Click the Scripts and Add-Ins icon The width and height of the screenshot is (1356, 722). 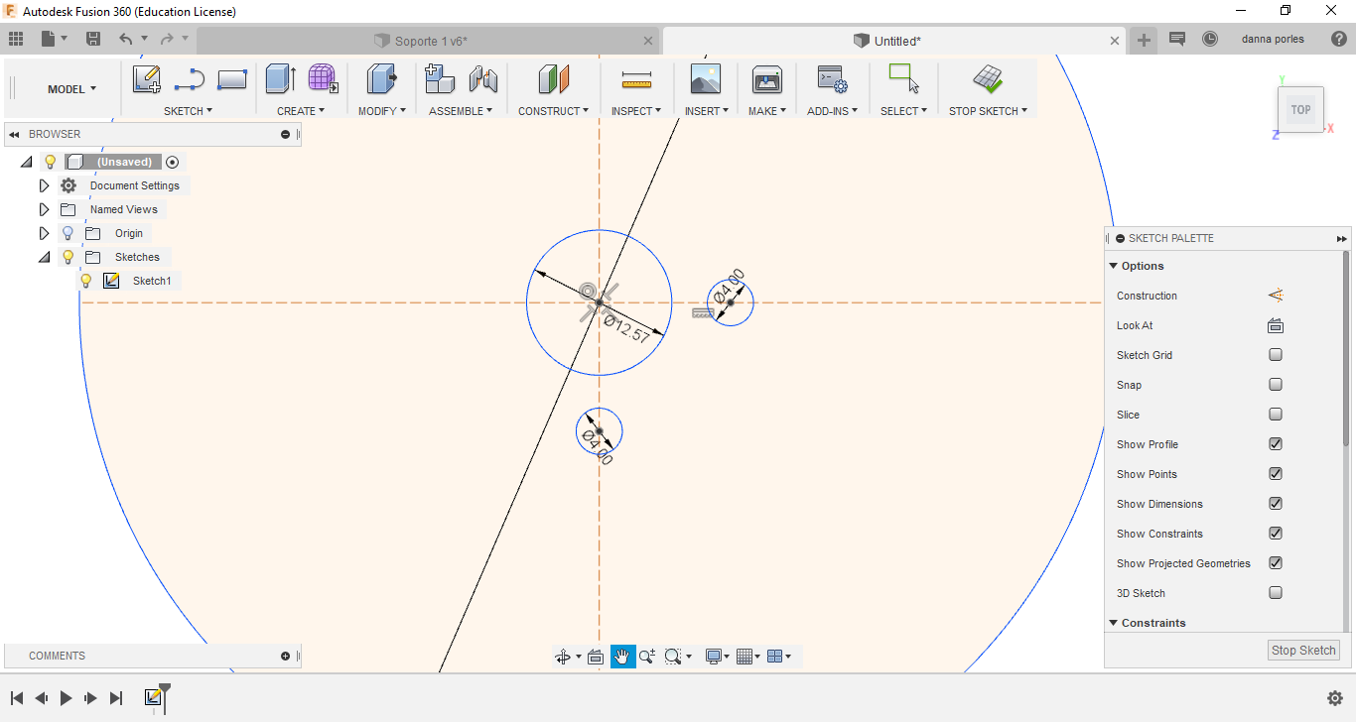[x=831, y=79]
